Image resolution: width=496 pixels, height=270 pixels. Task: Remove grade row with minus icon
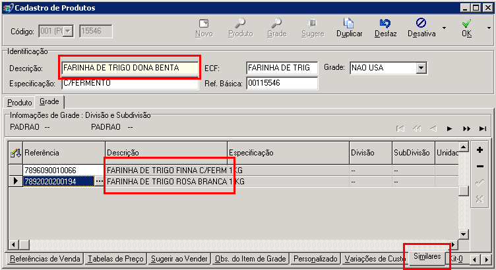pos(480,167)
